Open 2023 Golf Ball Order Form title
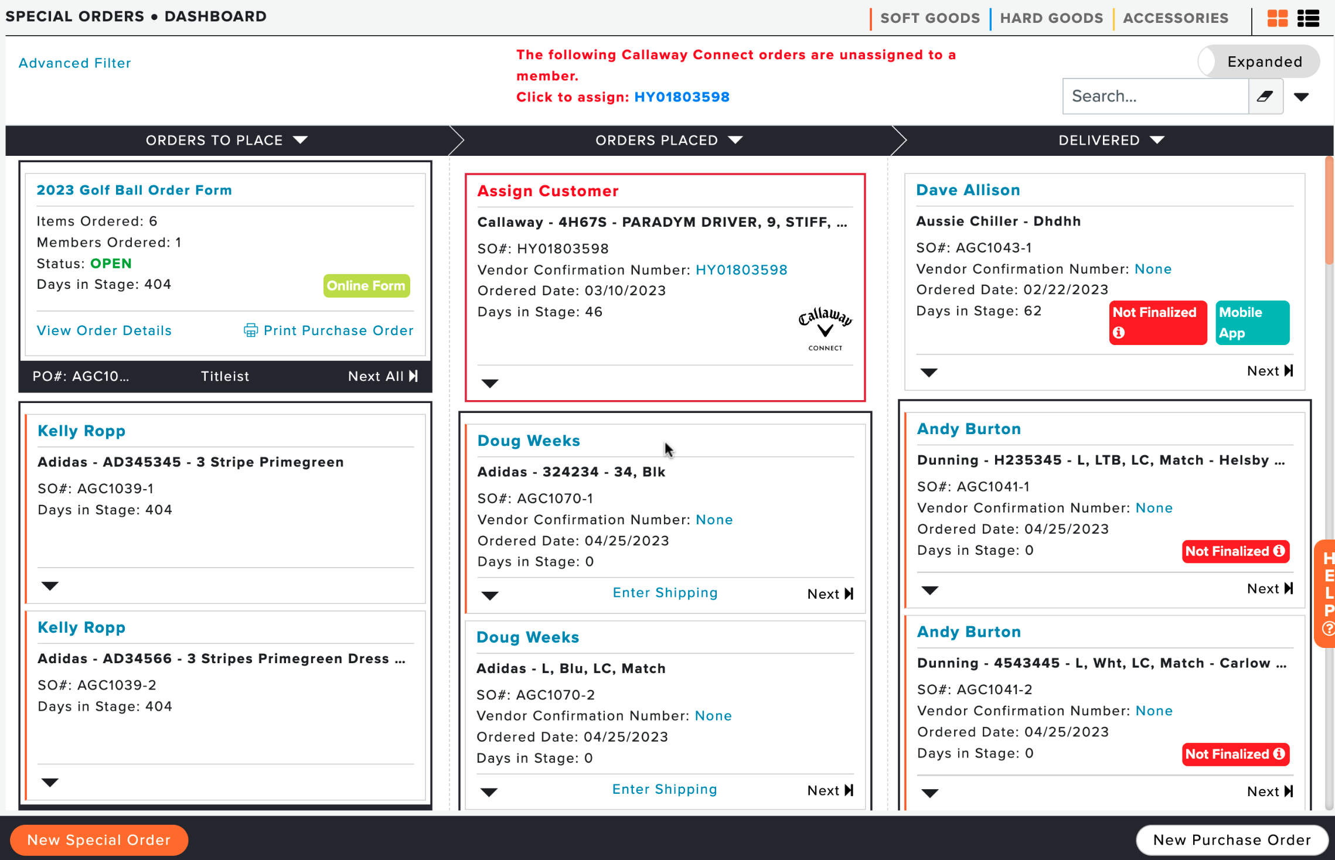 134,190
